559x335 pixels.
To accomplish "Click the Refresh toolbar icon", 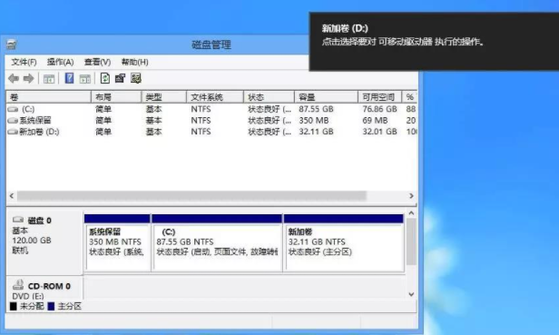I will (105, 78).
